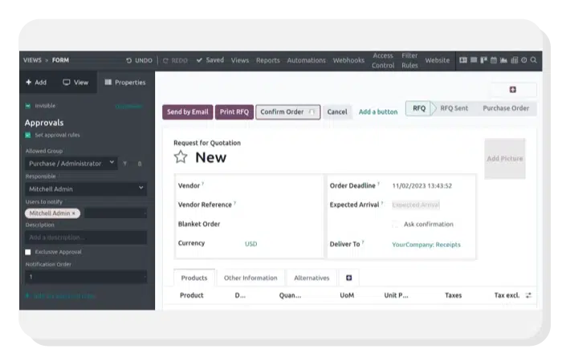Image resolution: width=562 pixels, height=361 pixels.
Task: Open the Add tab in sidebar
Action: click(x=36, y=83)
